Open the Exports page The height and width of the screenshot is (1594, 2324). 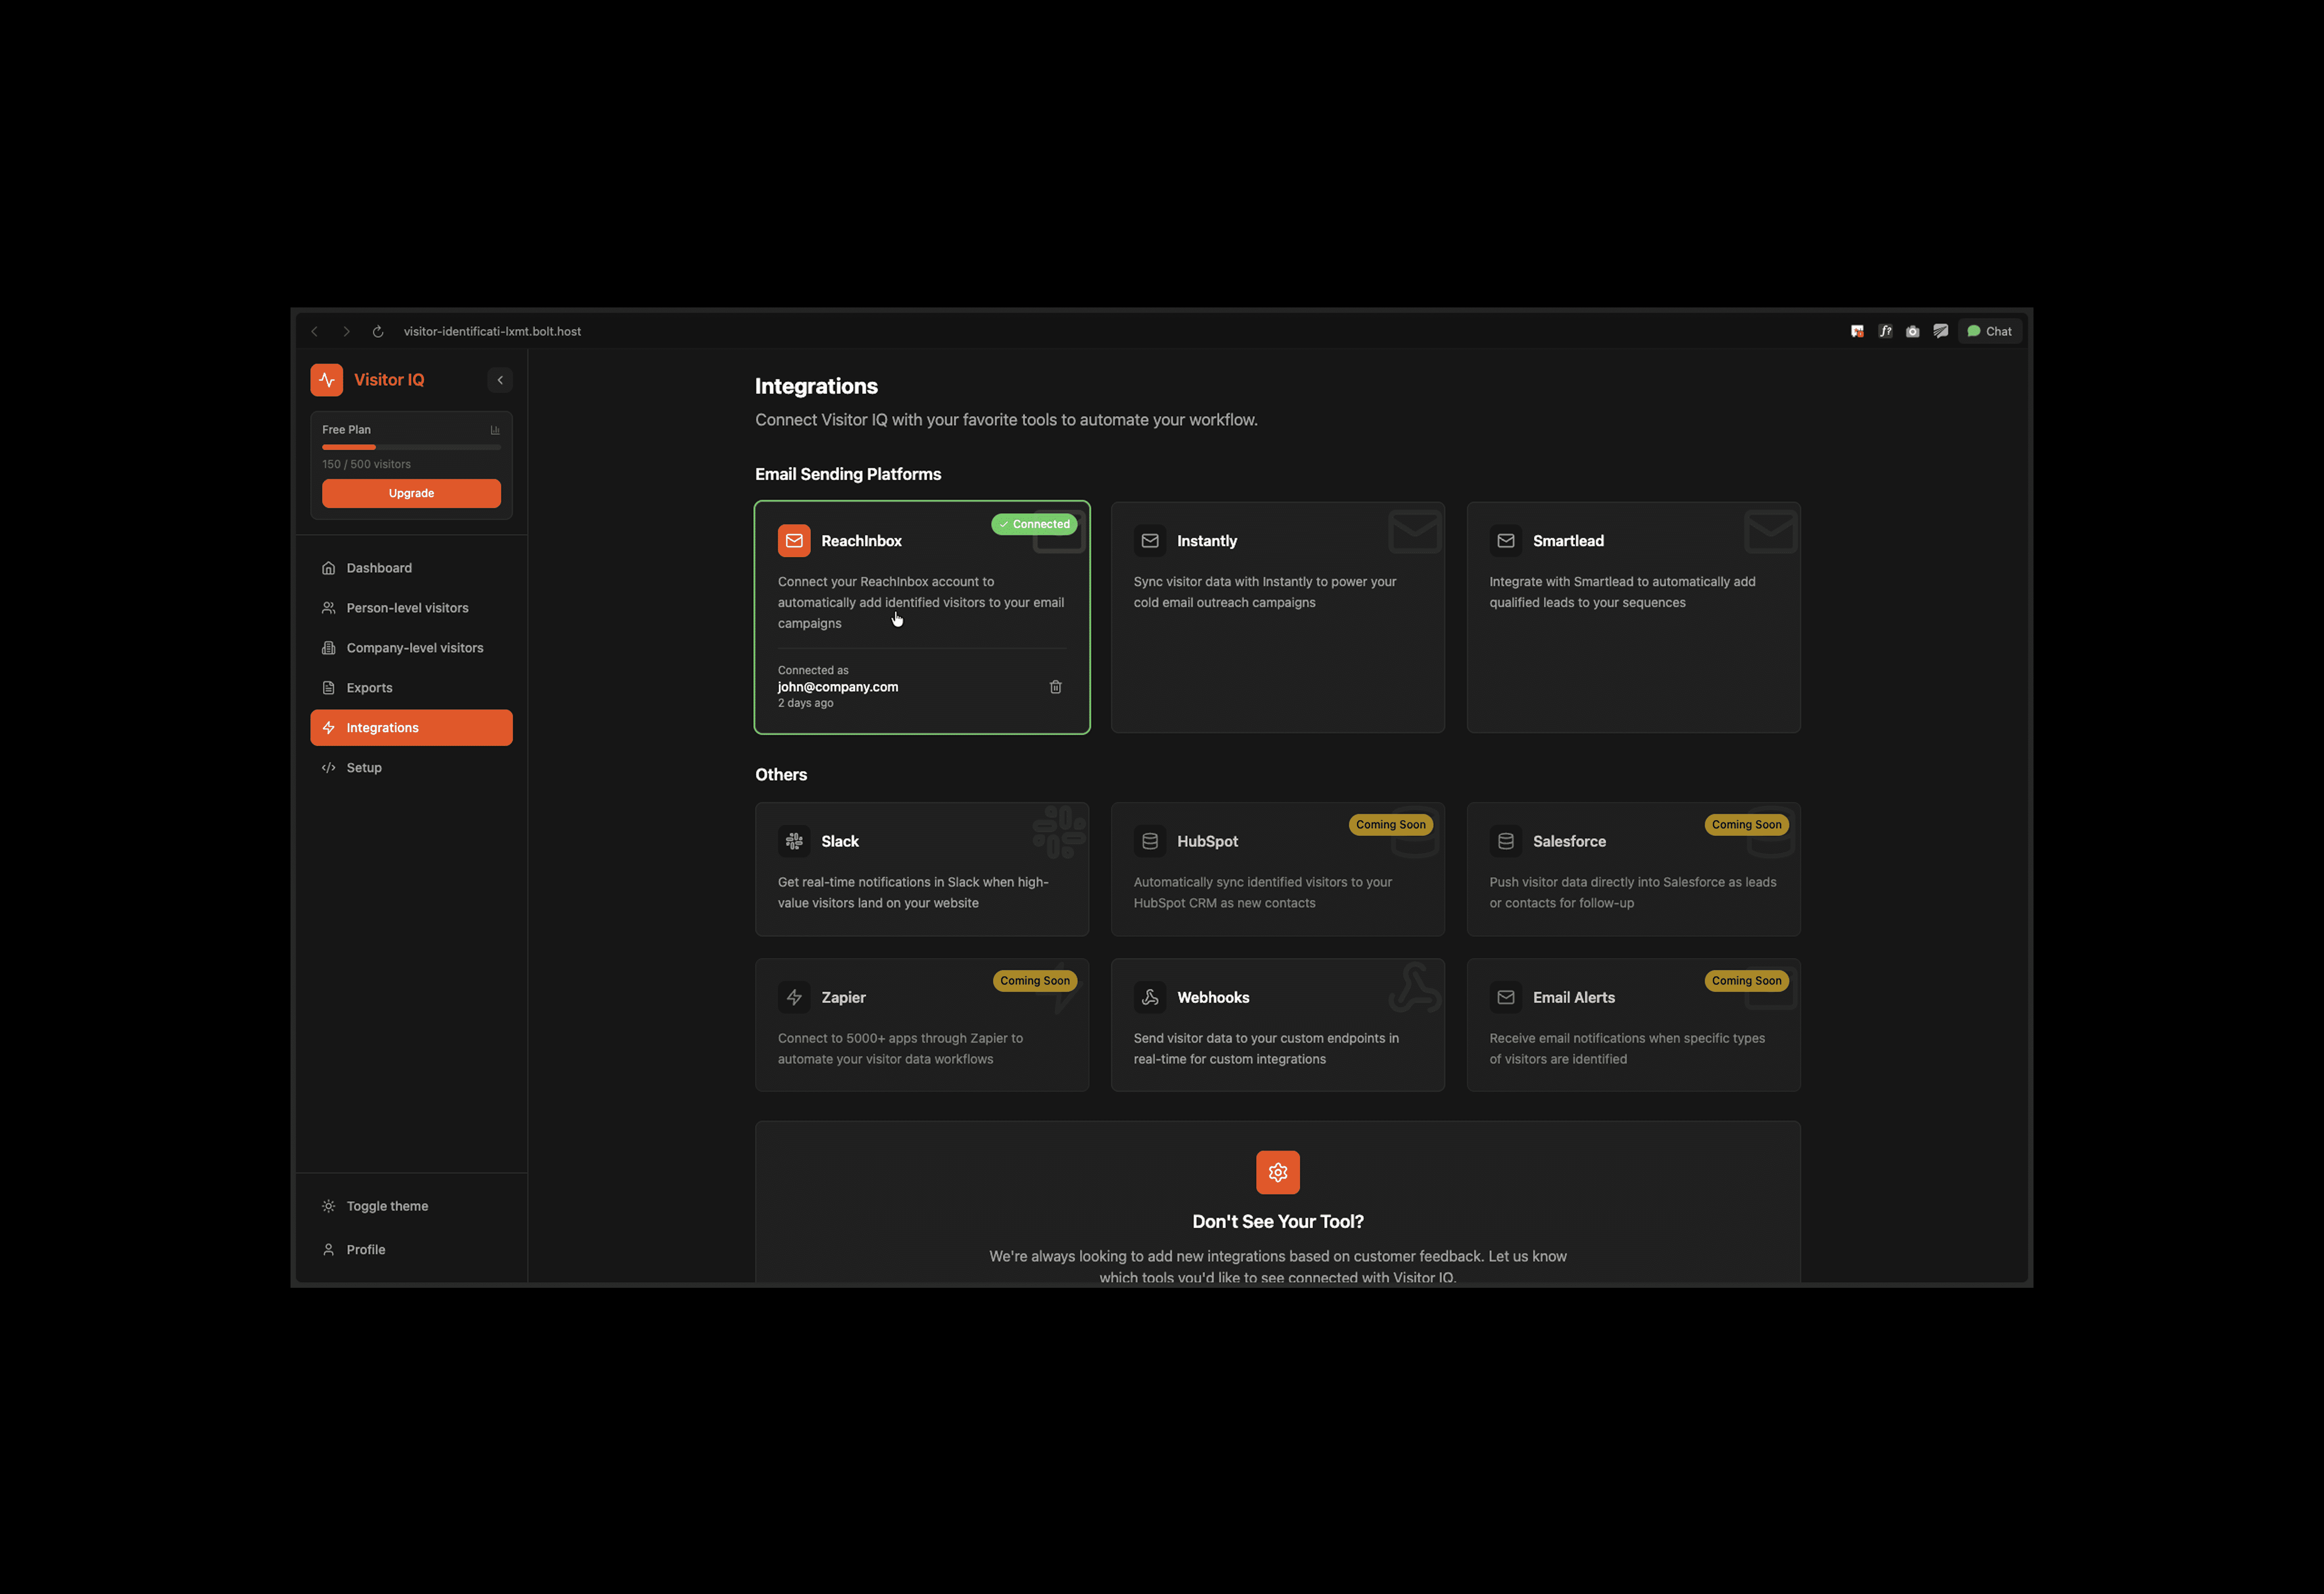(x=369, y=688)
